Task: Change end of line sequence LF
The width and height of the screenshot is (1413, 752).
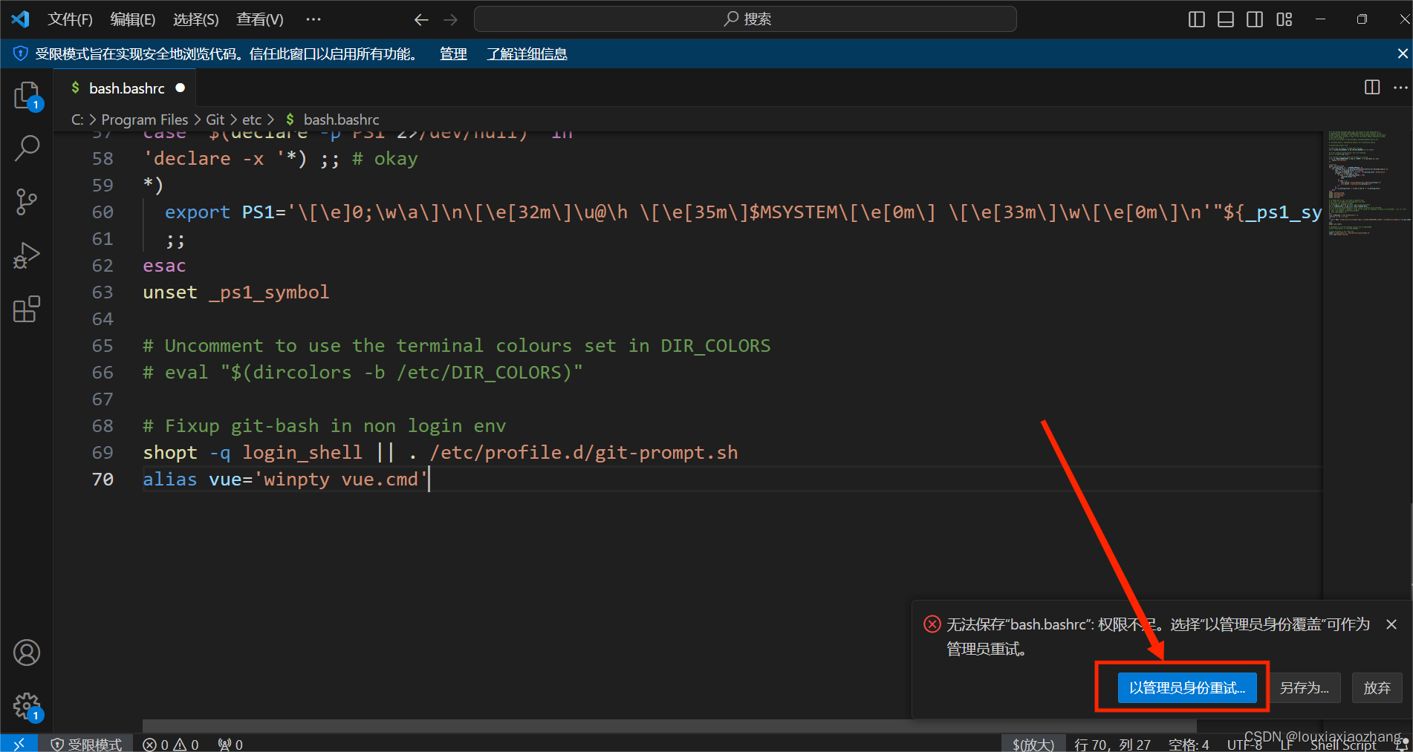Action: [1286, 744]
